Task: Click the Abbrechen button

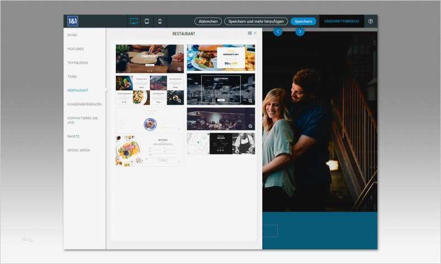Action: [x=208, y=21]
